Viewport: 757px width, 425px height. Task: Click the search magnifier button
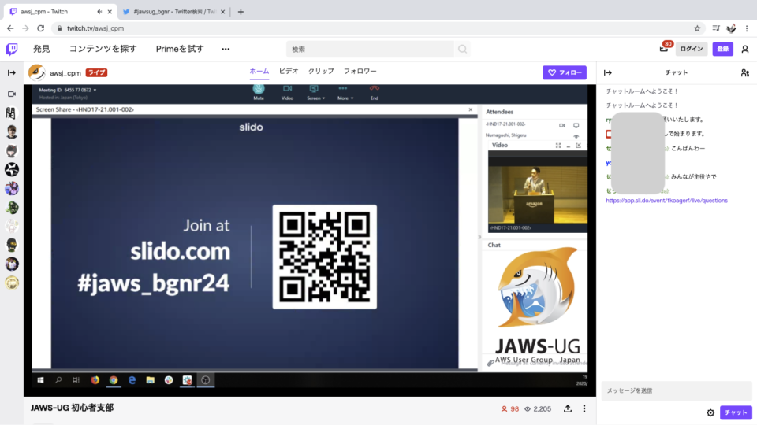coord(463,49)
